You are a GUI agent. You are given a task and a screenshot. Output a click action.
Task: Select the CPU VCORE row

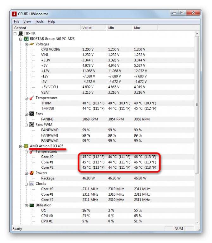coord(103,50)
